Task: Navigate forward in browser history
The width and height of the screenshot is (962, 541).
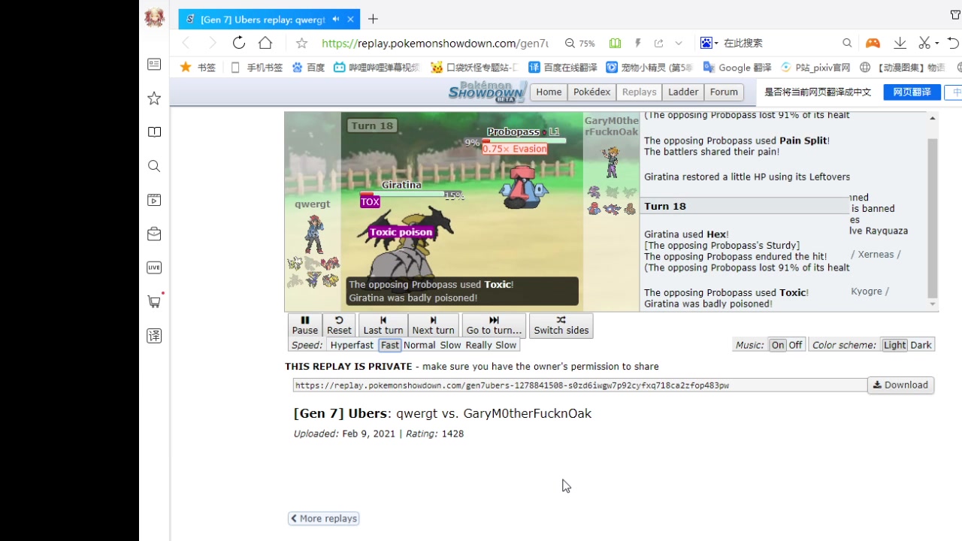Action: (x=212, y=43)
